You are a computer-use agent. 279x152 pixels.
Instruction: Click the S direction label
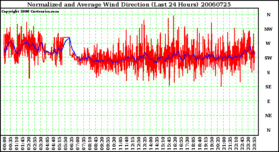(268, 73)
